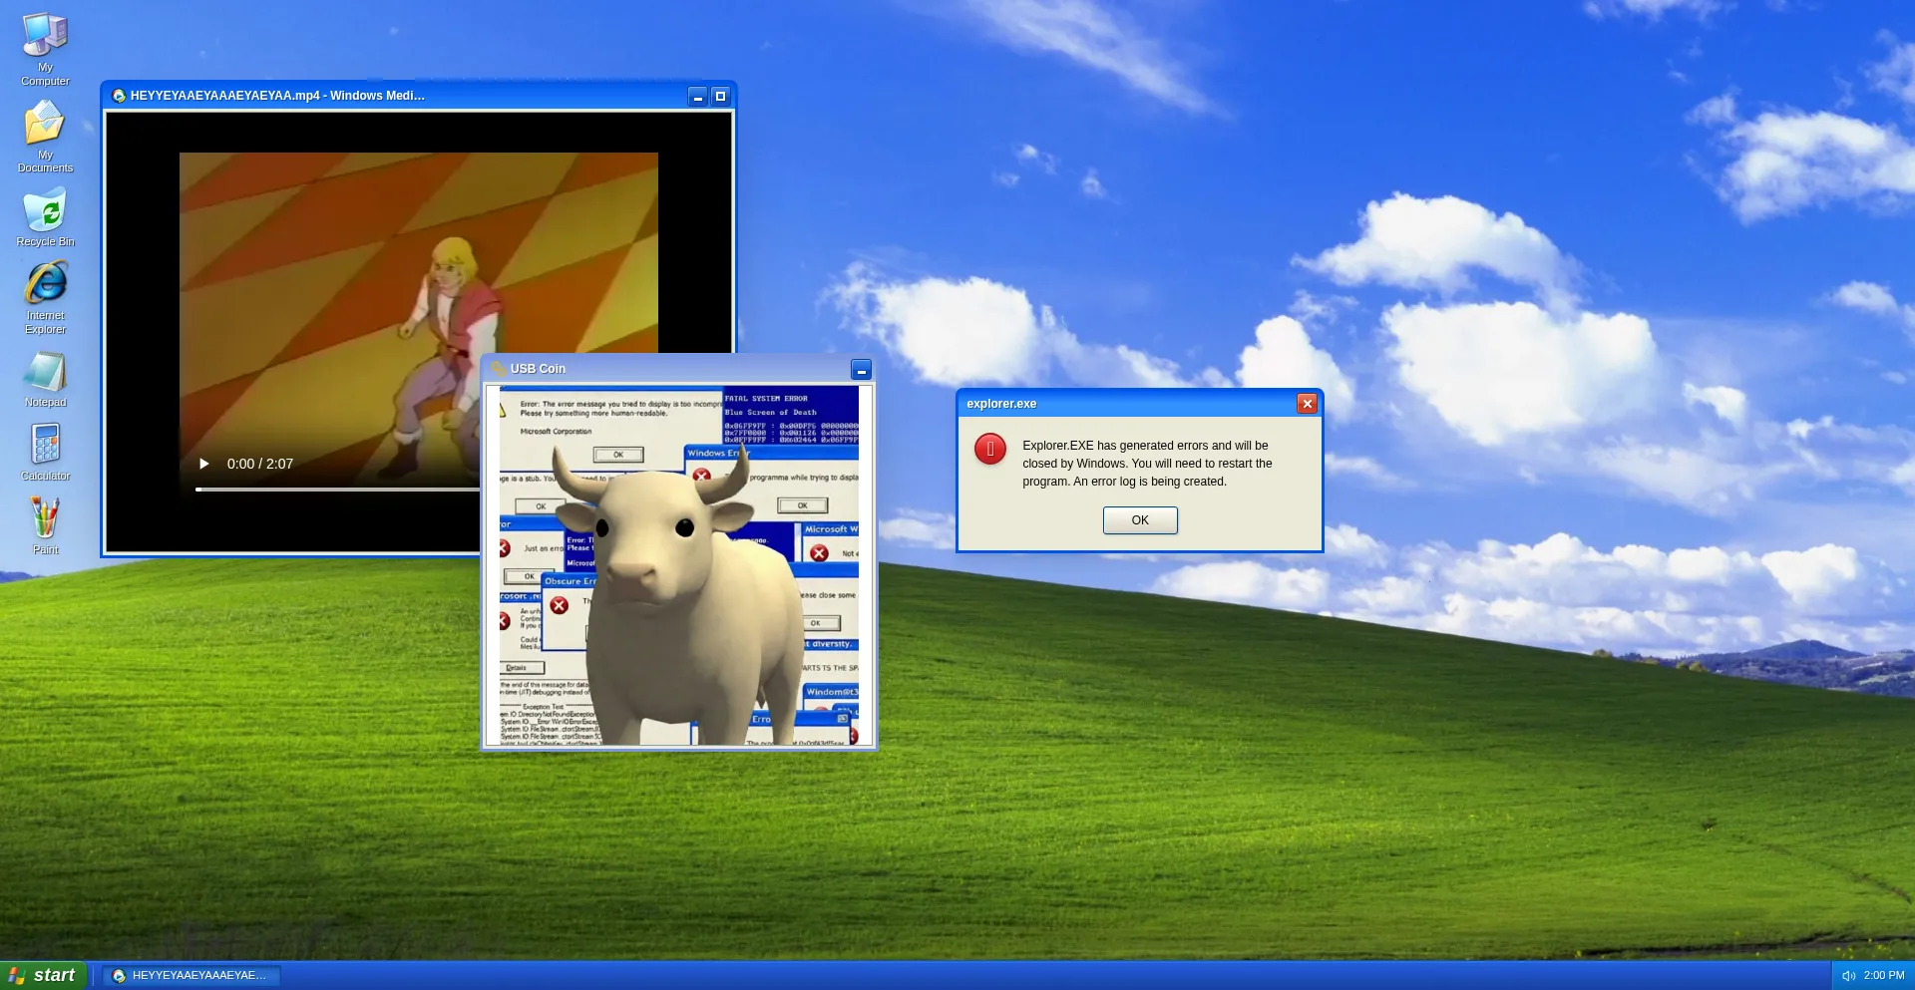This screenshot has width=1915, height=990.
Task: Click the volume speaker tray icon
Action: tap(1848, 976)
